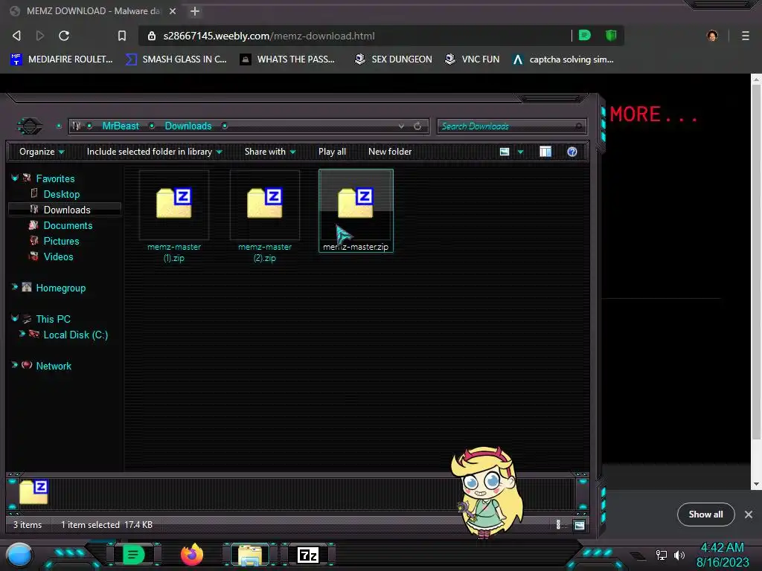The image size is (762, 571).
Task: Select Network in the navigation pane
Action: (54, 366)
